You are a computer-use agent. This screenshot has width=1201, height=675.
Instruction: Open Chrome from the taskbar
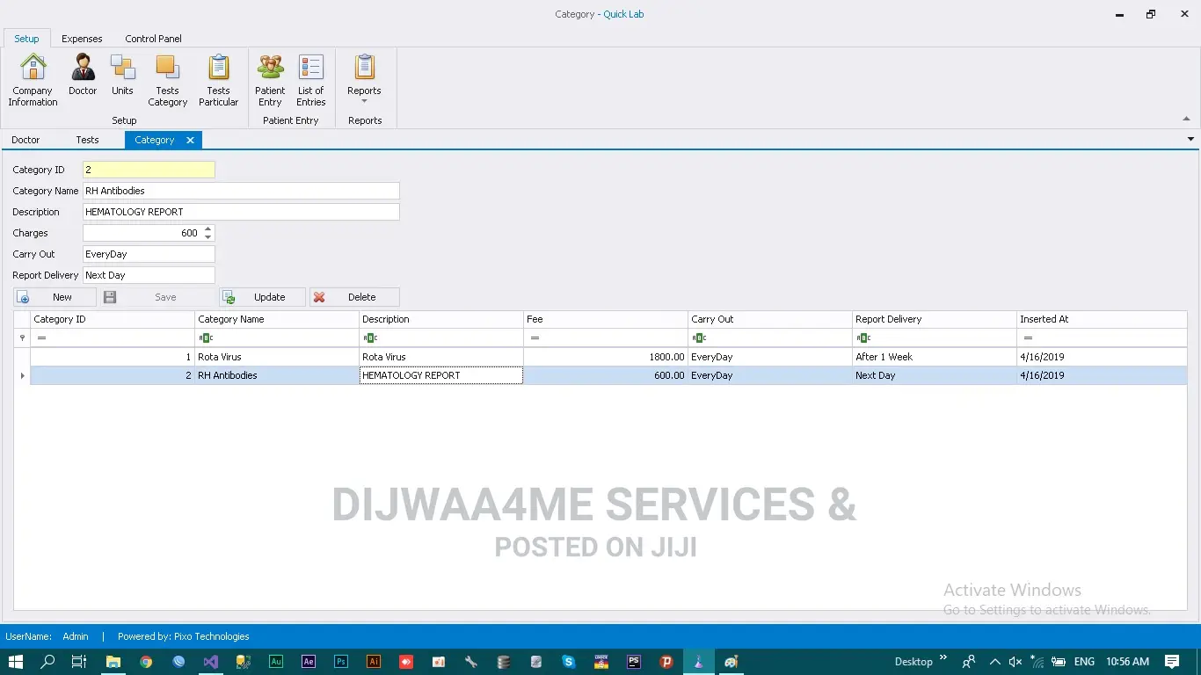(x=146, y=662)
